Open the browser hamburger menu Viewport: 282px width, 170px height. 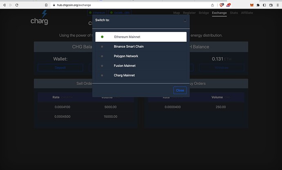pyautogui.click(x=278, y=5)
